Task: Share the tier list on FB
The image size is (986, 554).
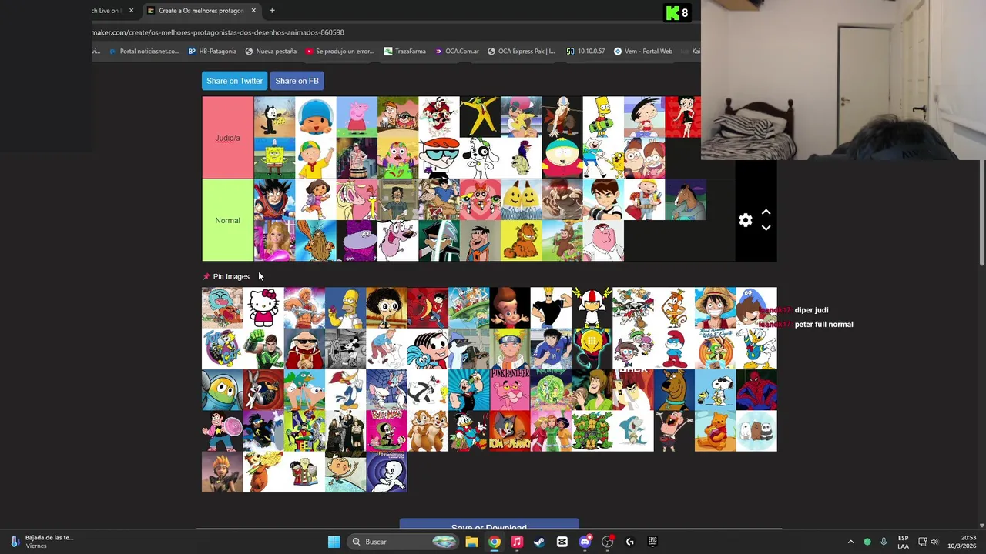Action: coord(297,81)
